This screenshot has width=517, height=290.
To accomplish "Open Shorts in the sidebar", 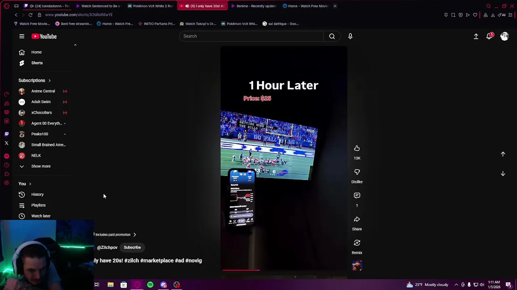I will pyautogui.click(x=37, y=63).
